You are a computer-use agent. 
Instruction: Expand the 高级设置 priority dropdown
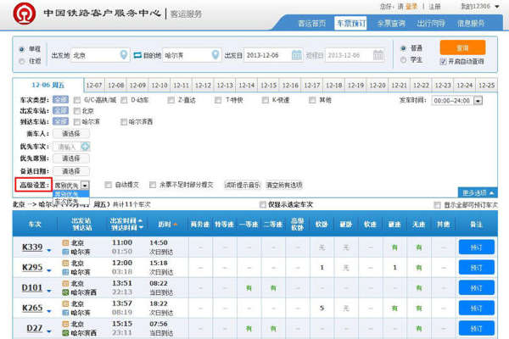[x=84, y=184]
